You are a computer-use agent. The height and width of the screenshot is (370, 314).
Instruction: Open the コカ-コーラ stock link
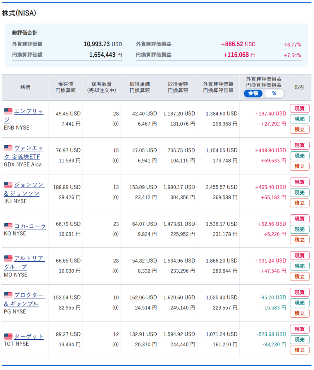click(x=30, y=226)
